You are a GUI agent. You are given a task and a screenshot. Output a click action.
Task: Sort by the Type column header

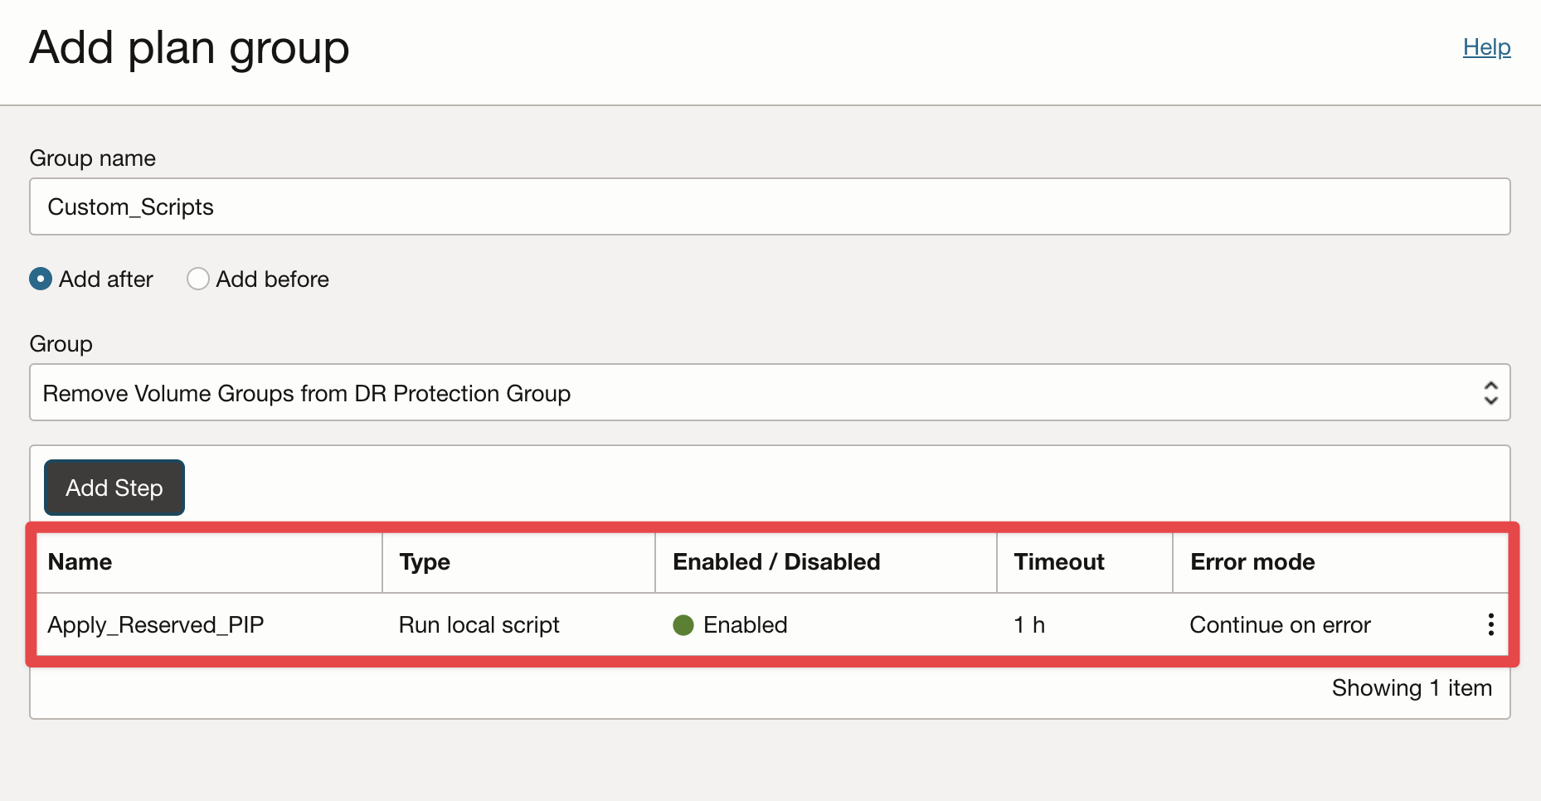click(x=424, y=562)
